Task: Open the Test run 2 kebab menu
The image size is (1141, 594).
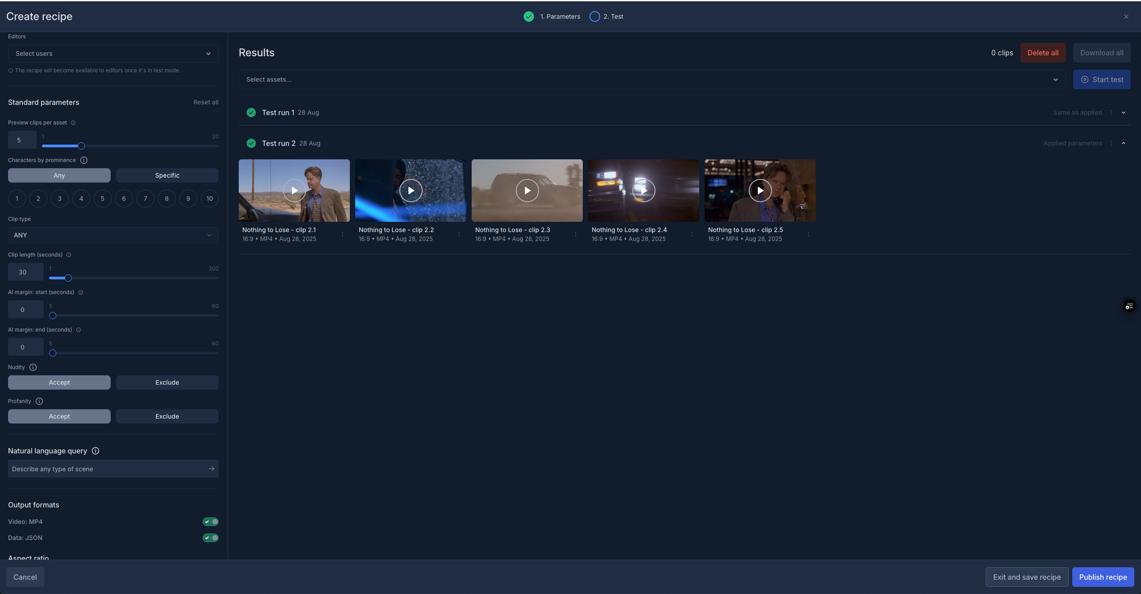Action: (x=1111, y=143)
